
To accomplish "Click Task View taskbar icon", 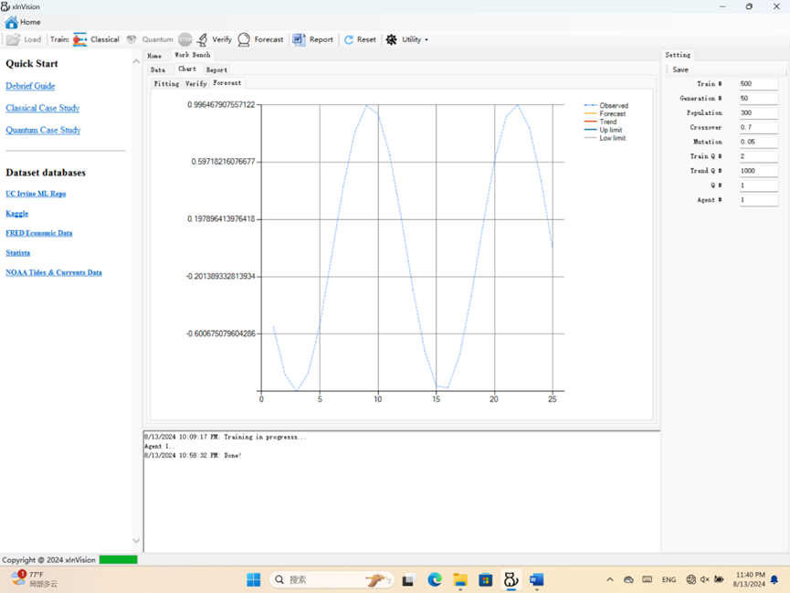I will pyautogui.click(x=407, y=580).
